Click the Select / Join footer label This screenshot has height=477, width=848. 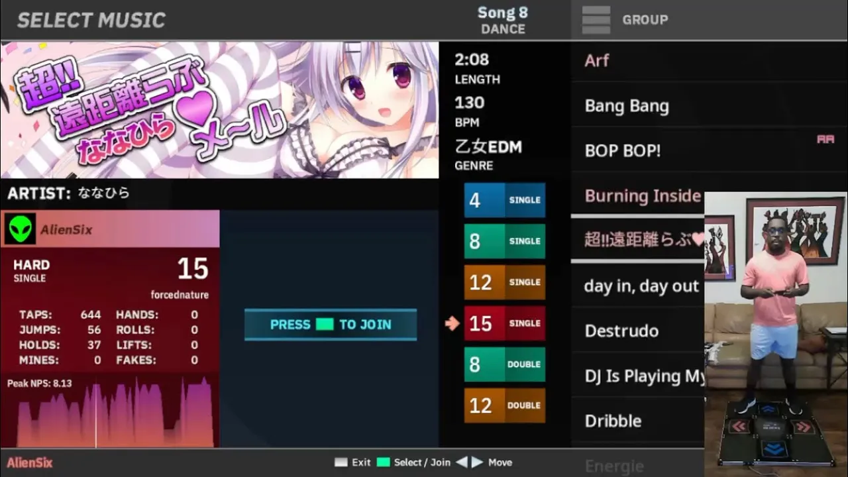coord(422,462)
